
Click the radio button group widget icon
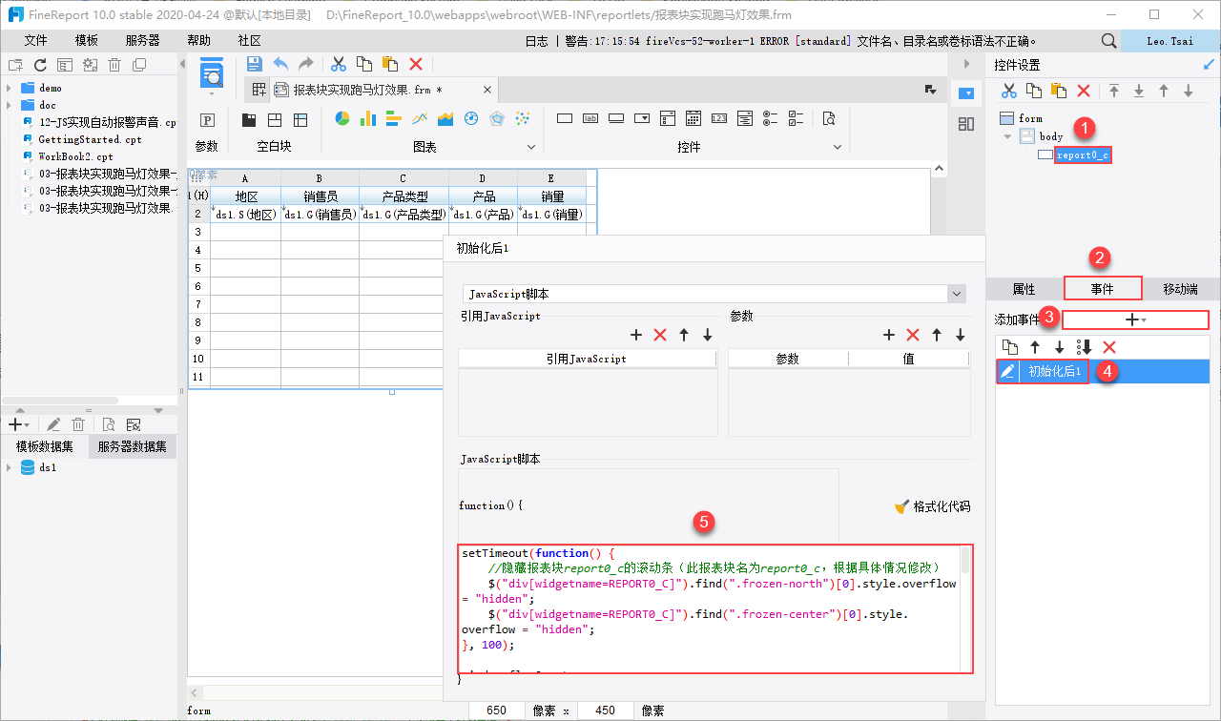770,119
